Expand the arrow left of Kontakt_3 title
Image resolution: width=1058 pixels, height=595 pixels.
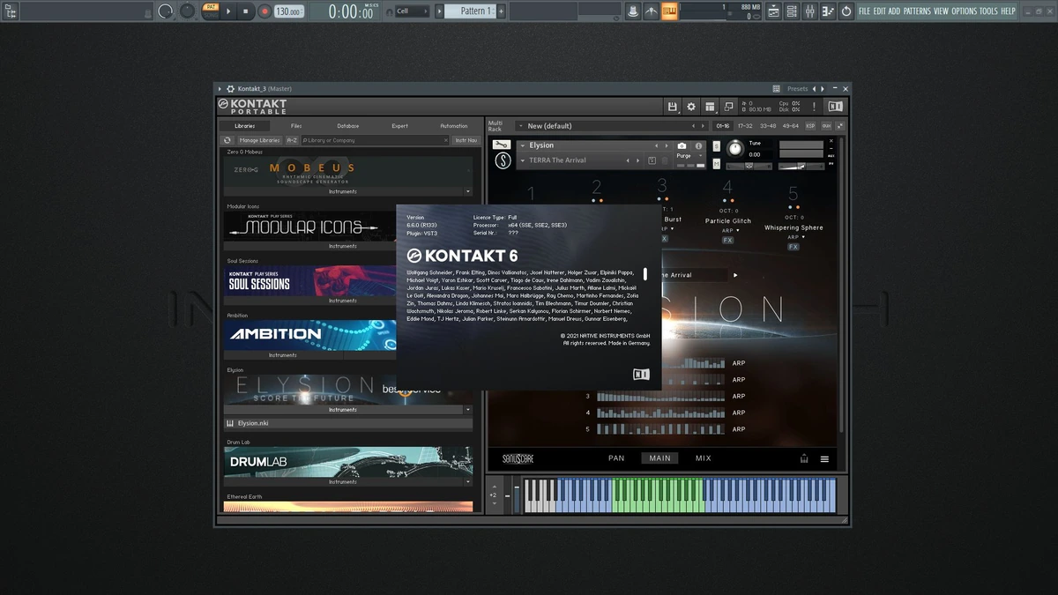(220, 88)
